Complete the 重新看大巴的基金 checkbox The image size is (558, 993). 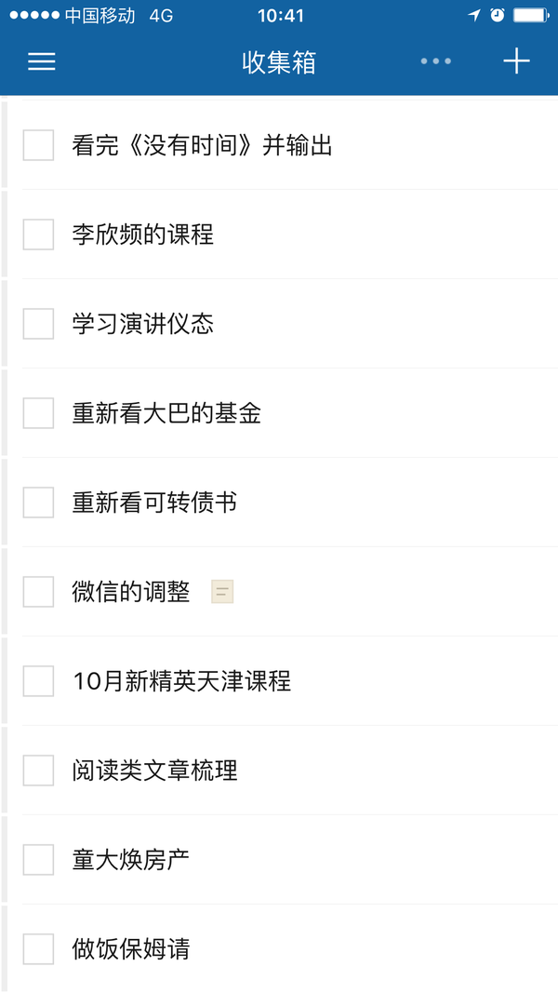38,413
